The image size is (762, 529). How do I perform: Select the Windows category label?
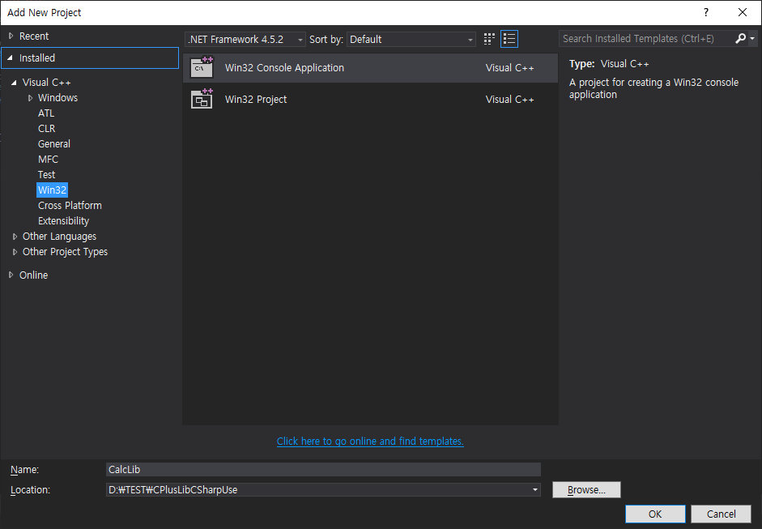(x=57, y=98)
